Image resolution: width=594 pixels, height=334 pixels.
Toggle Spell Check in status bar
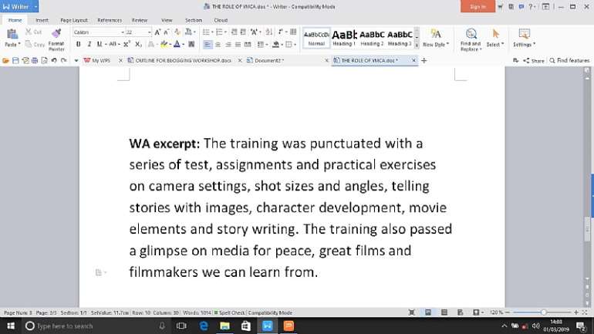coord(230,313)
